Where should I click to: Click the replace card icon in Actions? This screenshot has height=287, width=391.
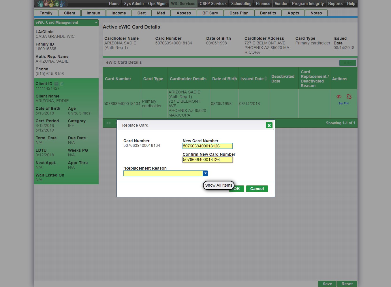click(349, 97)
